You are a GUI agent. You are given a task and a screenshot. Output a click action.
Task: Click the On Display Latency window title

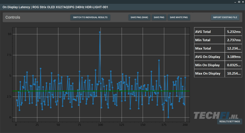[x=55, y=7]
